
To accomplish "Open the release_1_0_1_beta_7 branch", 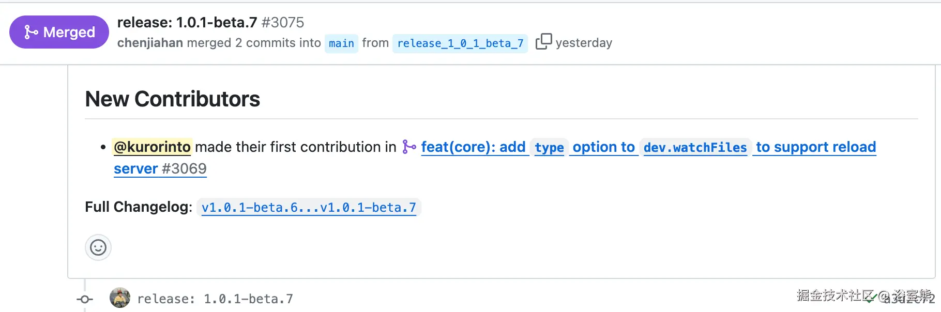I will 460,43.
